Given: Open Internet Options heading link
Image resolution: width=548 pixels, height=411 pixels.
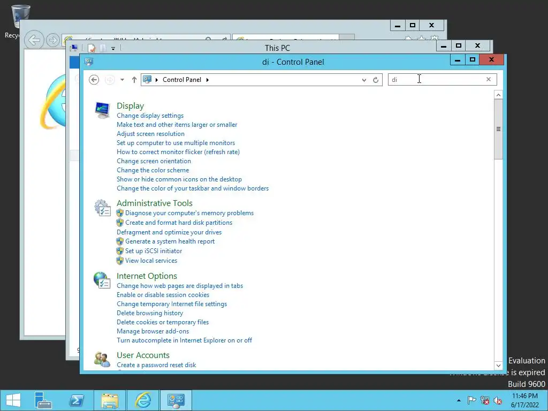Looking at the screenshot, I should pyautogui.click(x=147, y=276).
